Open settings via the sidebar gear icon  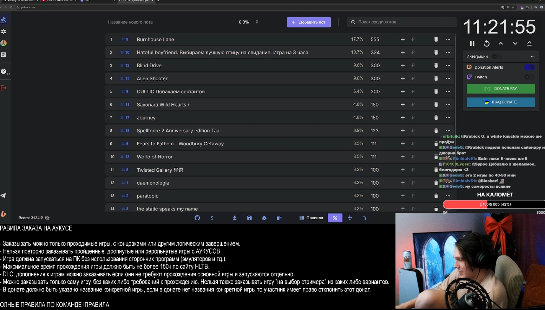pos(4,32)
